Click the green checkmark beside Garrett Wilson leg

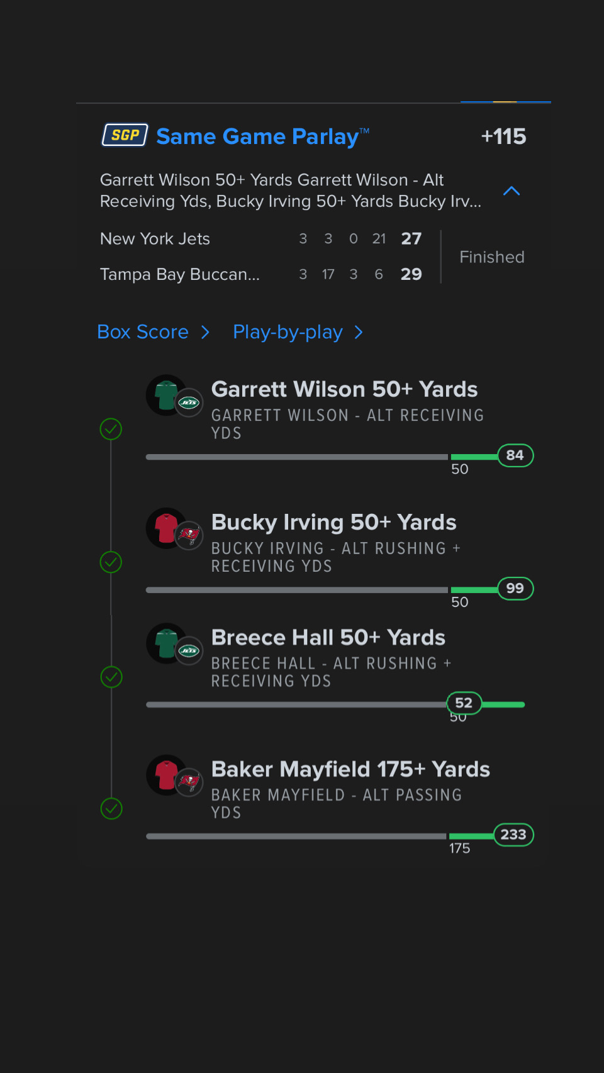pos(111,429)
